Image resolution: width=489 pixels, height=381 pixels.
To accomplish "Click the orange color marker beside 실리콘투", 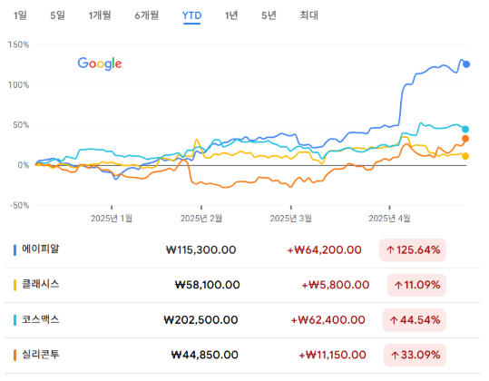I will pyautogui.click(x=15, y=355).
